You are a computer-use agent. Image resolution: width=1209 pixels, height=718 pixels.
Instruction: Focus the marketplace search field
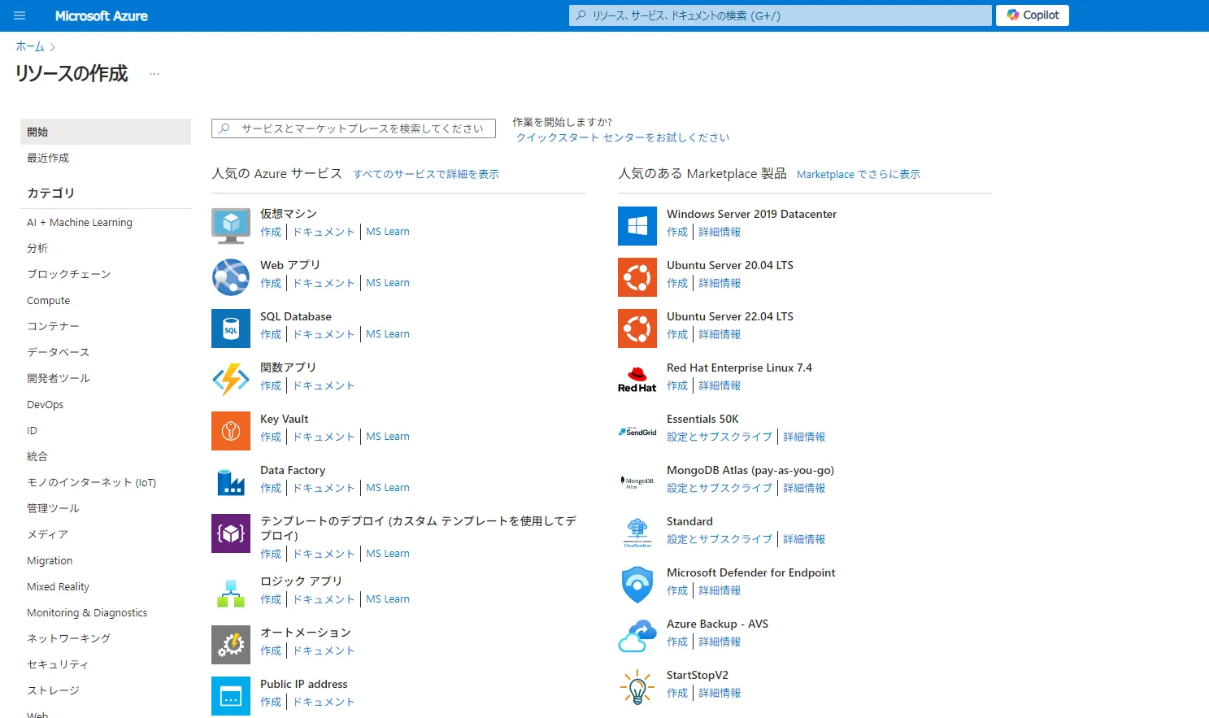pos(354,128)
